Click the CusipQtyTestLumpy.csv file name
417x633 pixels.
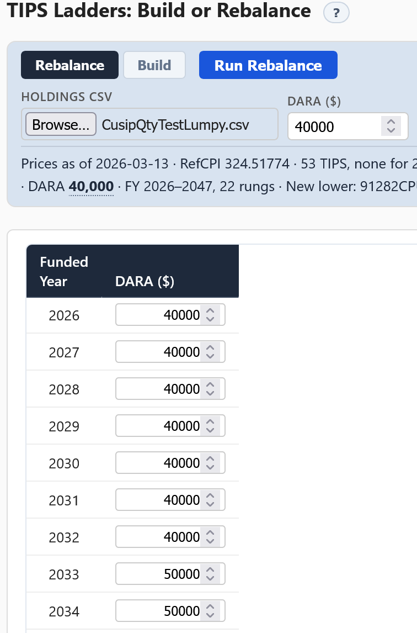(x=175, y=125)
